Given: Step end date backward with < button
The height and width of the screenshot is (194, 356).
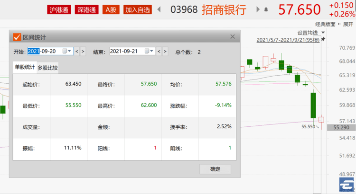Looking at the screenshot, I should (159, 52).
